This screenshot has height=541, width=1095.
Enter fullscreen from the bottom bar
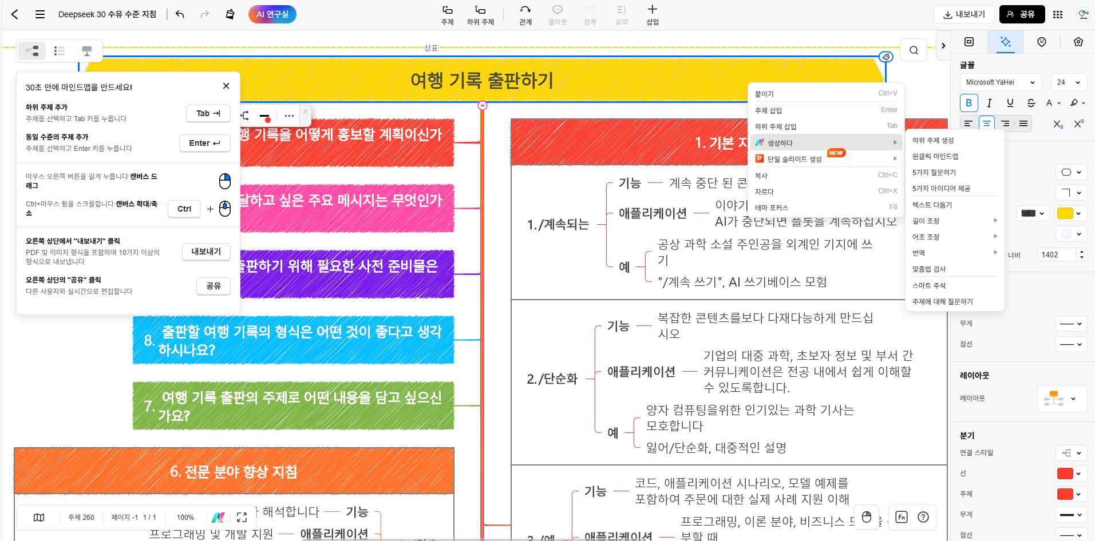(x=242, y=517)
